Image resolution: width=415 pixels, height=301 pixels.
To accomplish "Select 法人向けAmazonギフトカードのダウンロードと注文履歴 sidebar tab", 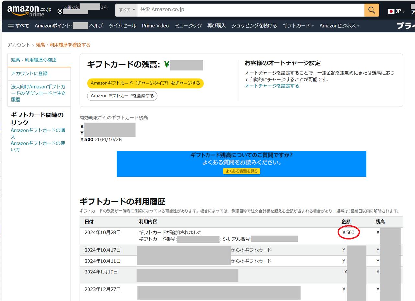I will (x=38, y=93).
